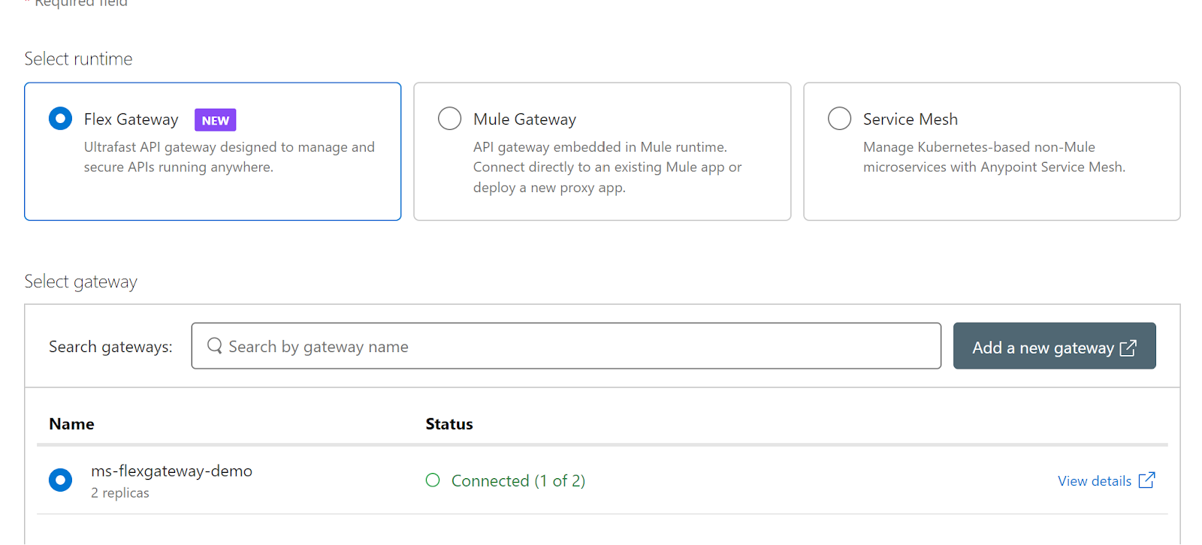Click the Flex Gateway description text
The width and height of the screenshot is (1202, 545).
click(229, 157)
